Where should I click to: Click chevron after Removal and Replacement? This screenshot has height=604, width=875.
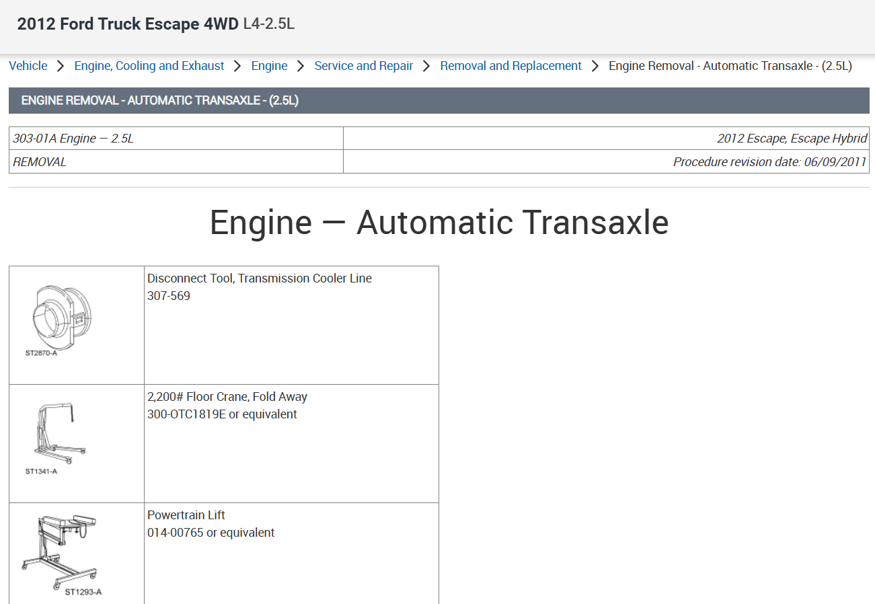[595, 66]
